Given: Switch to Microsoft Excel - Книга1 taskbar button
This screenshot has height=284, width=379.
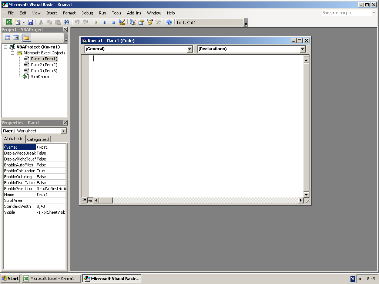Looking at the screenshot, I should pos(51,278).
